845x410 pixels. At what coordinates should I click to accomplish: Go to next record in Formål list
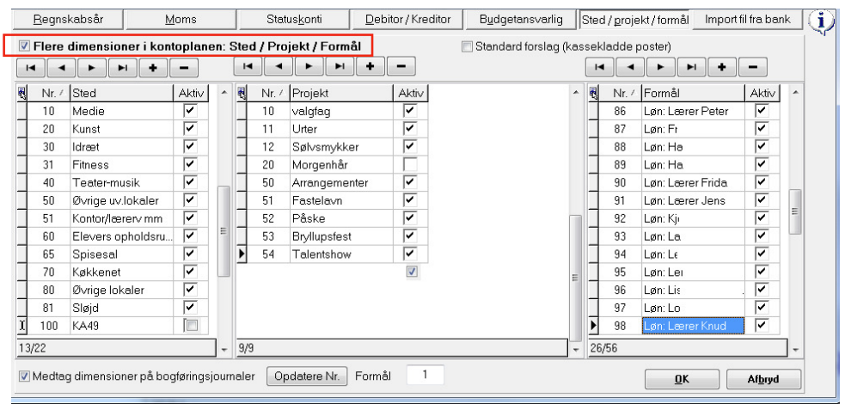click(x=659, y=66)
